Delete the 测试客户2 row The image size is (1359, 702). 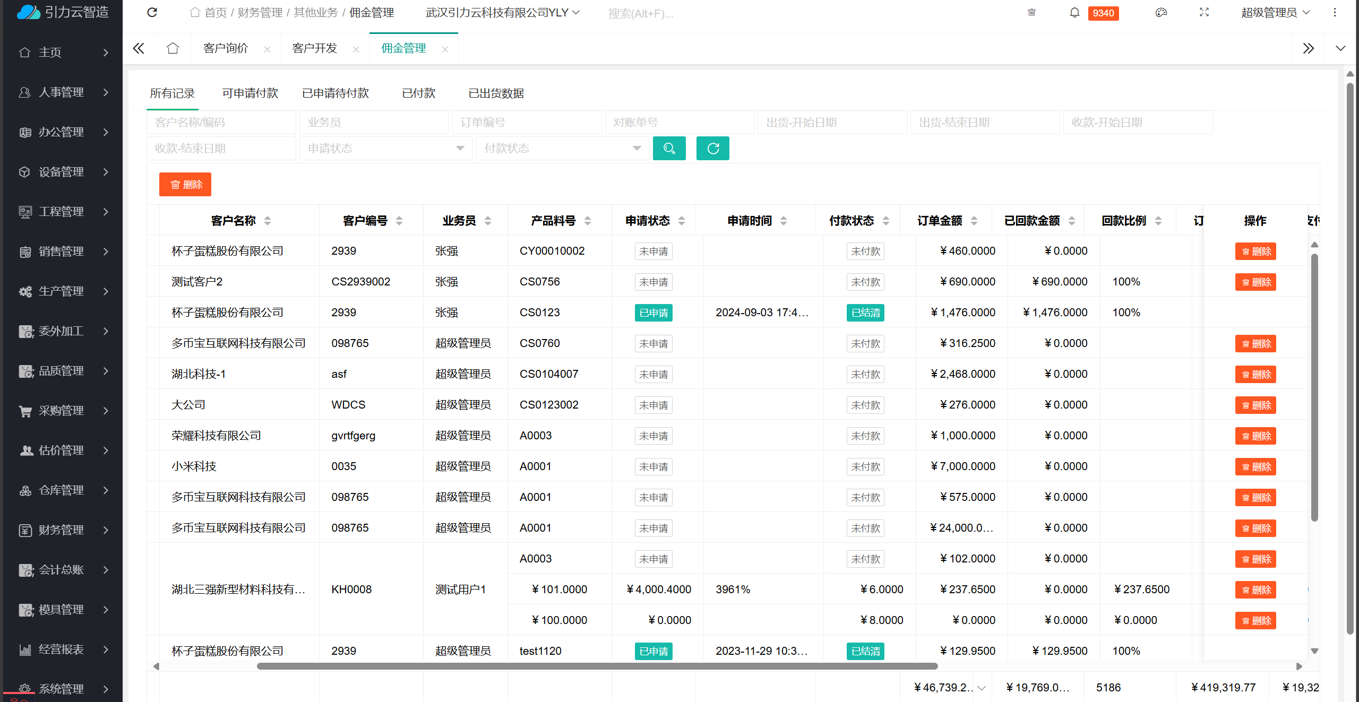[x=1255, y=282]
